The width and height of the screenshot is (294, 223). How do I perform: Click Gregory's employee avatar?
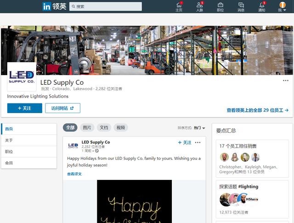pos(255,157)
